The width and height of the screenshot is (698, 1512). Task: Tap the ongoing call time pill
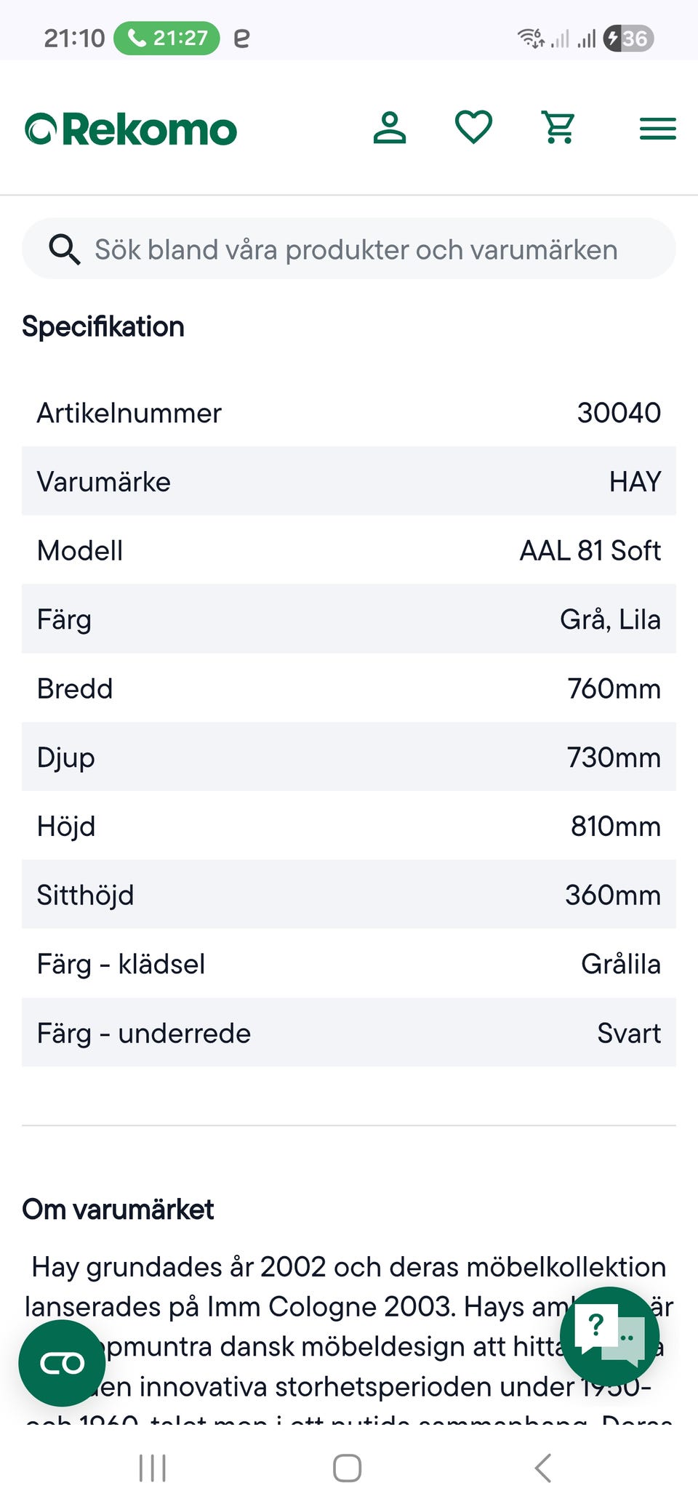(167, 38)
